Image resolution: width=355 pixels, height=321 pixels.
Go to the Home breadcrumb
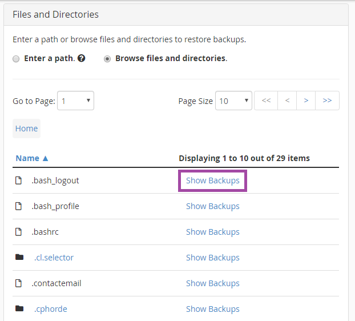pyautogui.click(x=26, y=129)
